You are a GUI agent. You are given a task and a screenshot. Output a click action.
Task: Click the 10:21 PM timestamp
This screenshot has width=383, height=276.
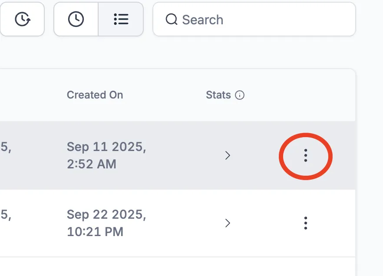point(95,232)
